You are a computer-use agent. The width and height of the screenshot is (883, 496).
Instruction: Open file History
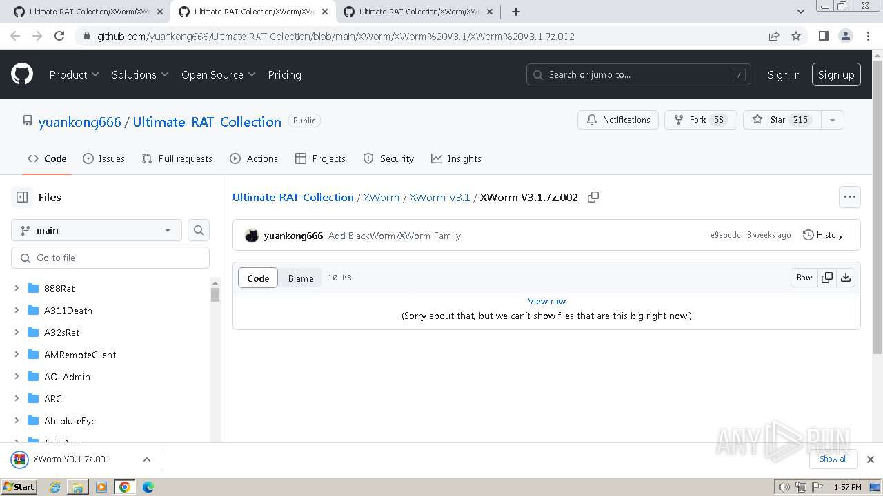click(823, 235)
